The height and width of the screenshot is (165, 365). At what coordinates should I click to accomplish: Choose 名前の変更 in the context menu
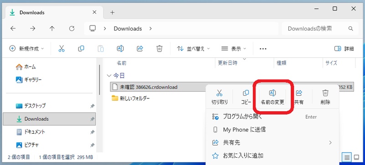pyautogui.click(x=272, y=97)
